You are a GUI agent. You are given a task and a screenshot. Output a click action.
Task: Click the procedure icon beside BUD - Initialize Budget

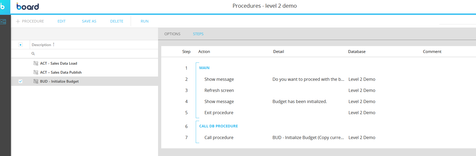tap(36, 81)
